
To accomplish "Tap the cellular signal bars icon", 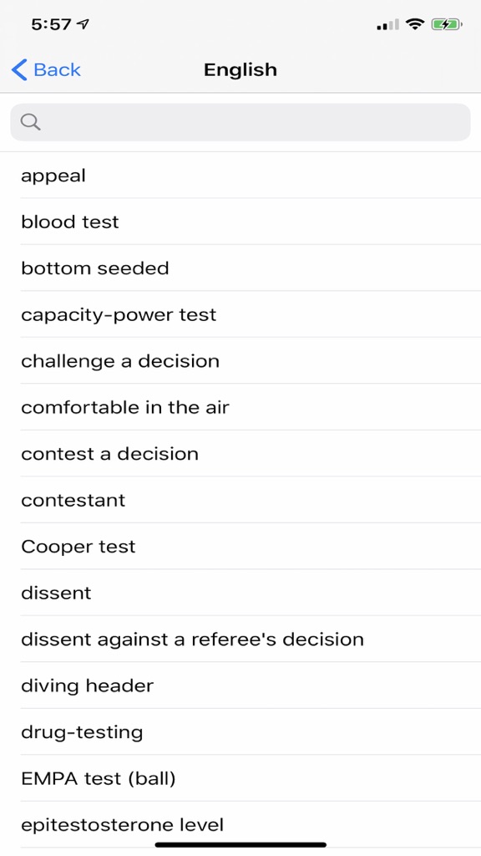I will pyautogui.click(x=387, y=24).
